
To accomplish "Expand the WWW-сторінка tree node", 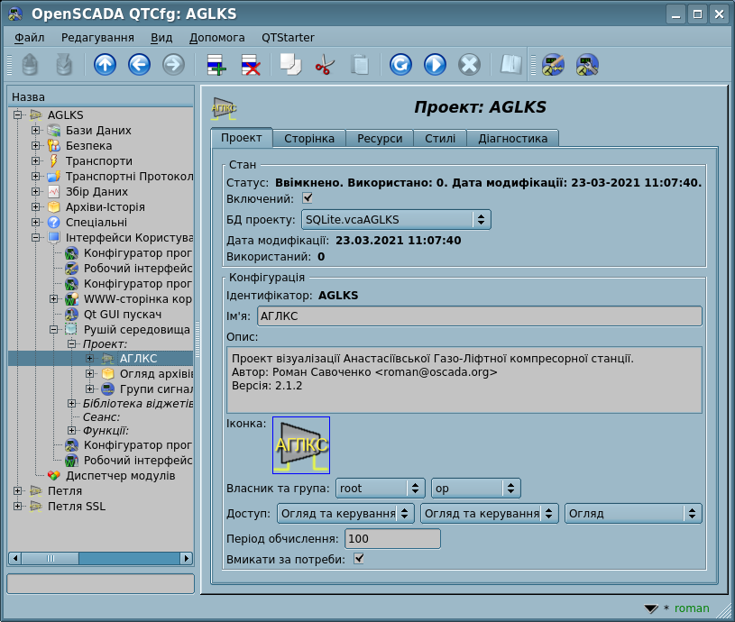I will coord(54,298).
